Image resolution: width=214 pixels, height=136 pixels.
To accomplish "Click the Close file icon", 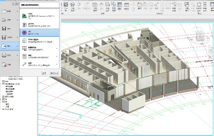I will click(x=4, y=65).
